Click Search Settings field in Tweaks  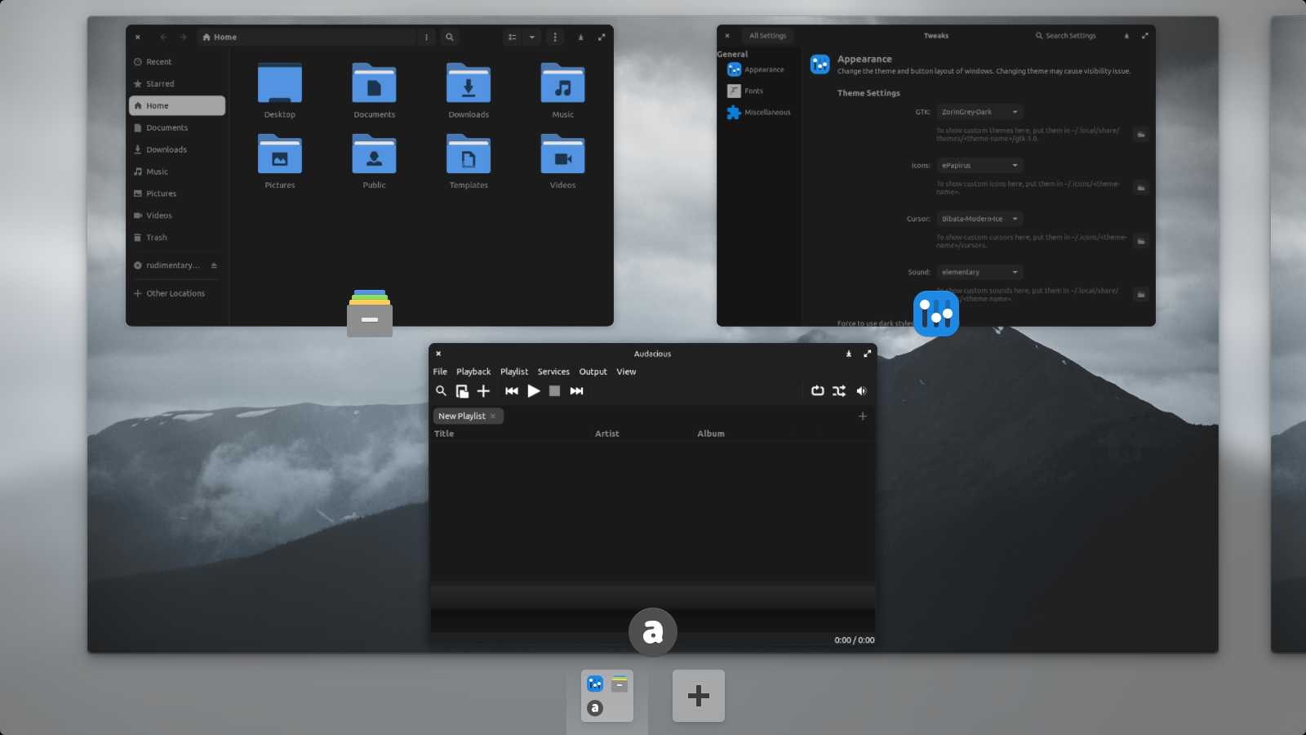tap(1066, 36)
